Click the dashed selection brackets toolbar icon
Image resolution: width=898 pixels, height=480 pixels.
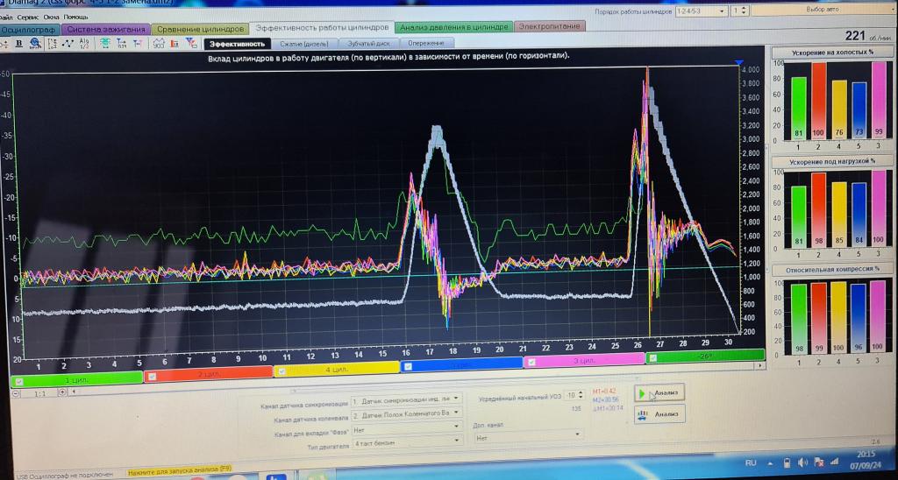coord(52,43)
